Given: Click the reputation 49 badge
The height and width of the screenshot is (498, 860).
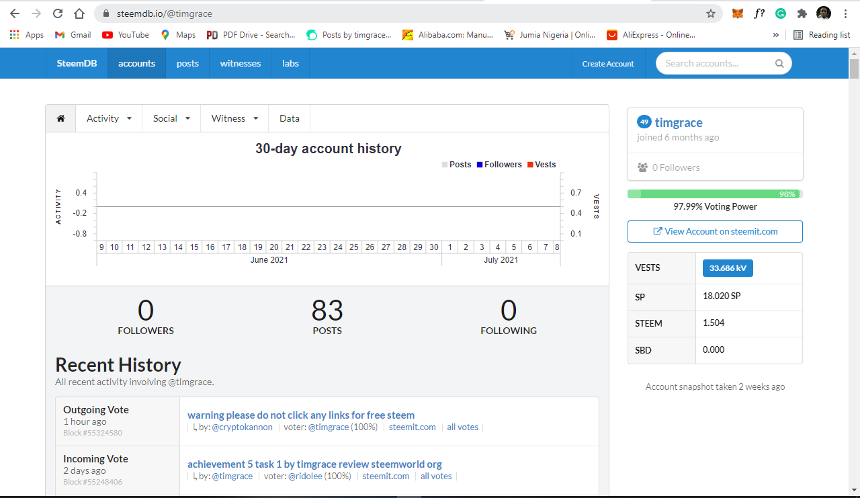Looking at the screenshot, I should 644,122.
